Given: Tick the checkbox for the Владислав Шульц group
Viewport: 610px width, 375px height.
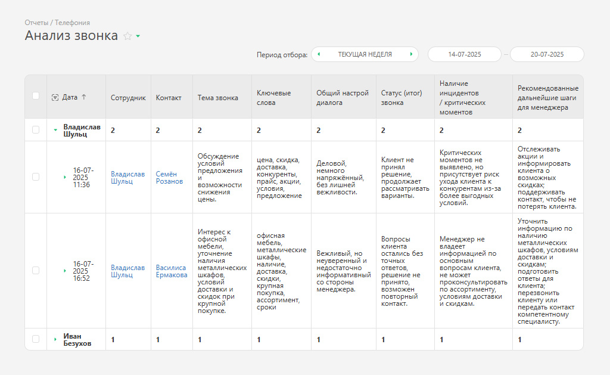Looking at the screenshot, I should (x=36, y=130).
